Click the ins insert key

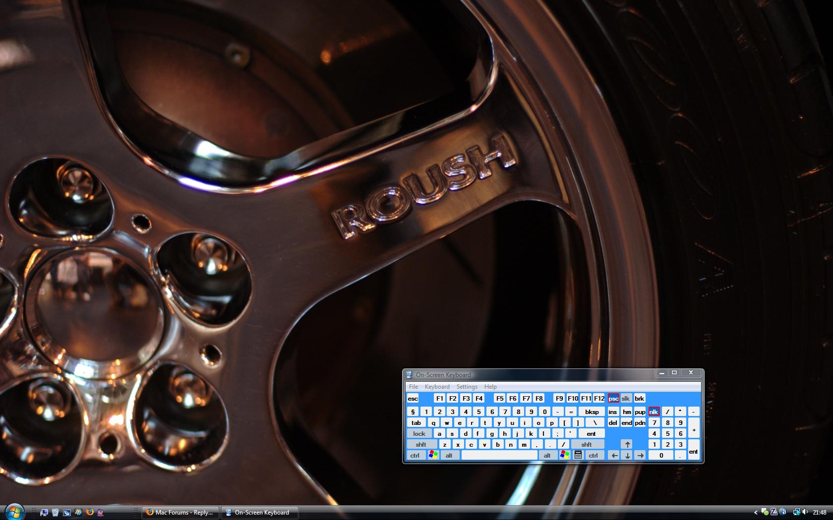click(613, 412)
